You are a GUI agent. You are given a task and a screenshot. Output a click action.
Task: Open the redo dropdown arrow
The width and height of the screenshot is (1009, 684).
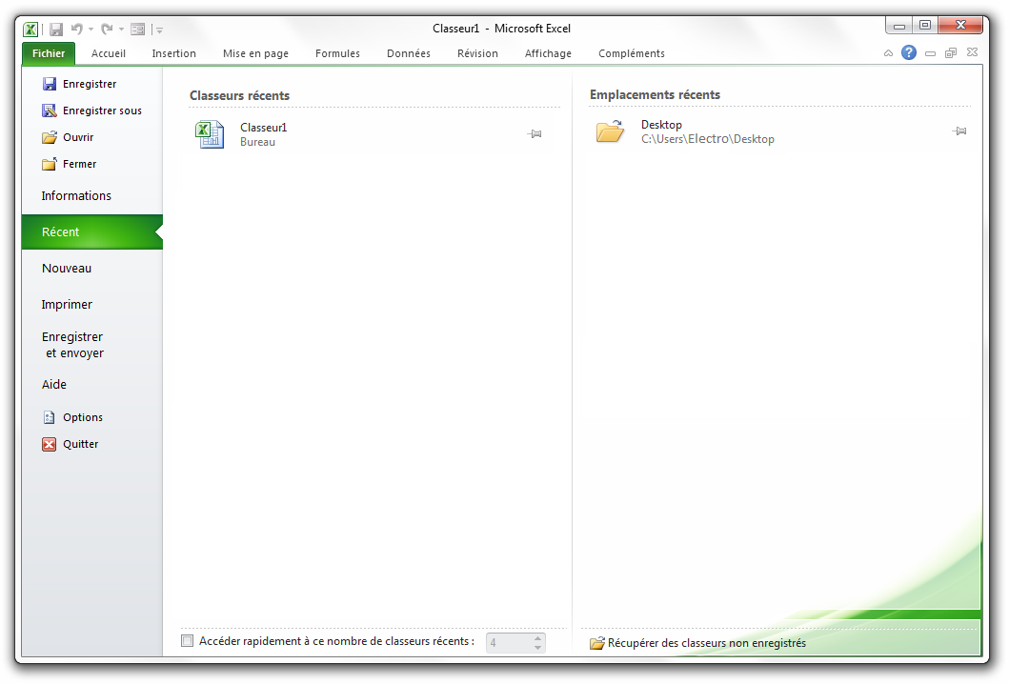121,30
